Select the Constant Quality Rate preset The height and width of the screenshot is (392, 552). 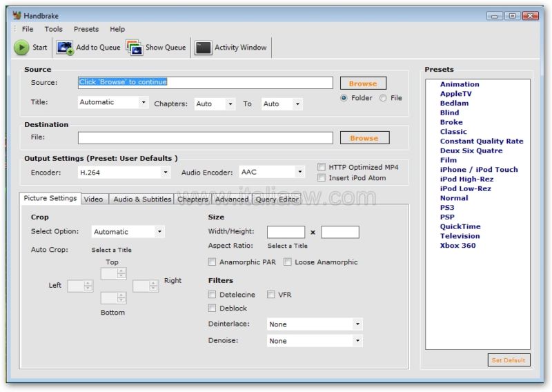[482, 141]
